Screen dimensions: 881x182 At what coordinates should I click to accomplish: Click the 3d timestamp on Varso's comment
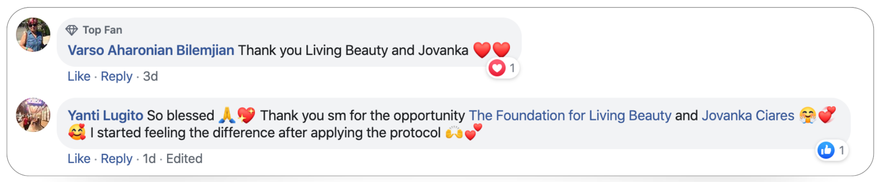(x=150, y=76)
